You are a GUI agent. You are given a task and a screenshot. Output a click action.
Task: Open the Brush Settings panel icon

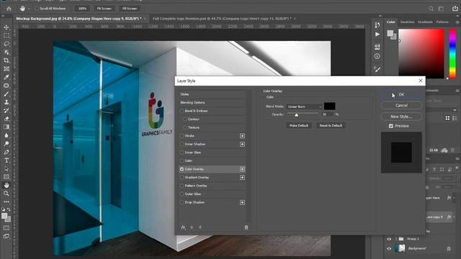377,69
